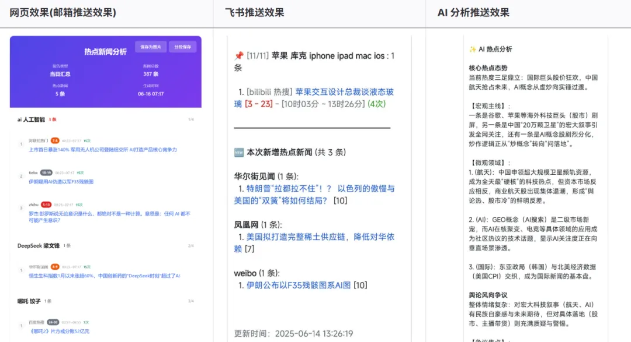This screenshot has width=631, height=342.
Task: Select the AI 分析推送效果 column header
Action: (x=473, y=12)
